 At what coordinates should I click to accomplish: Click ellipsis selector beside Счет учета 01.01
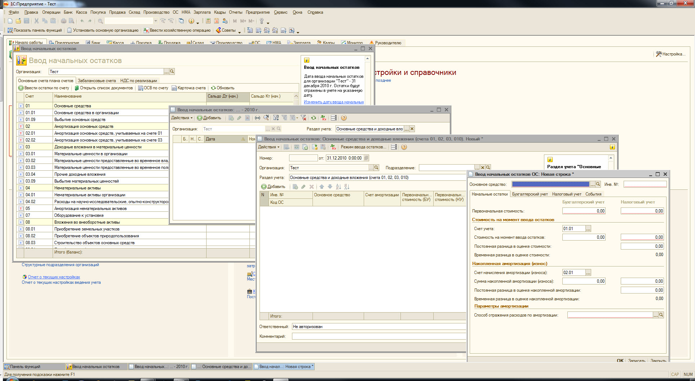588,229
